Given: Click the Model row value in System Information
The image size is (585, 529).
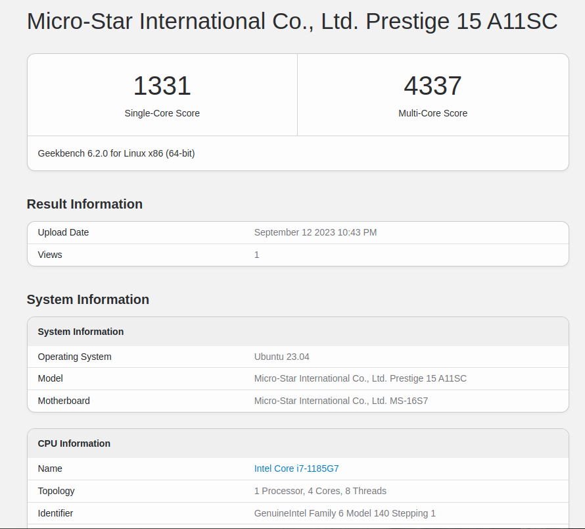Looking at the screenshot, I should click(x=360, y=378).
